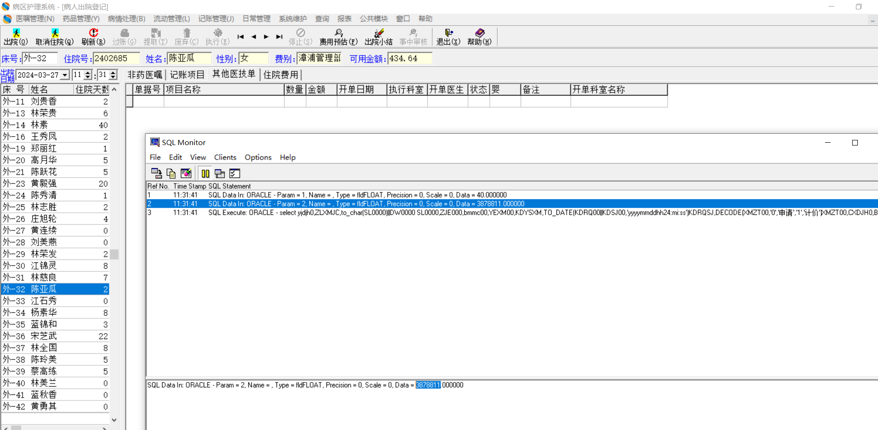Click the patient list vertical scrollbar thumb

coord(114,254)
